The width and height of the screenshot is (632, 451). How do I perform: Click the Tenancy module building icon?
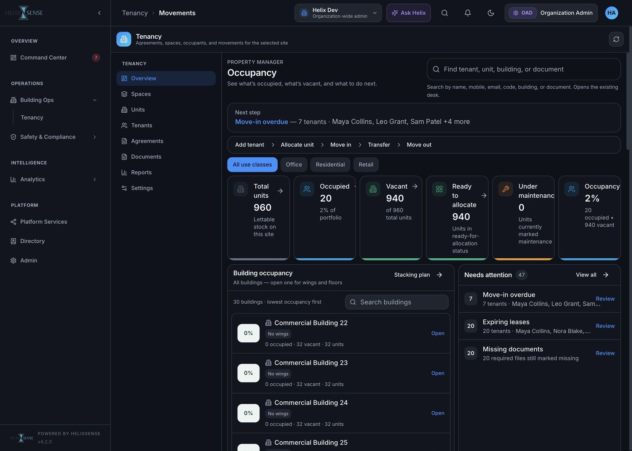point(124,39)
